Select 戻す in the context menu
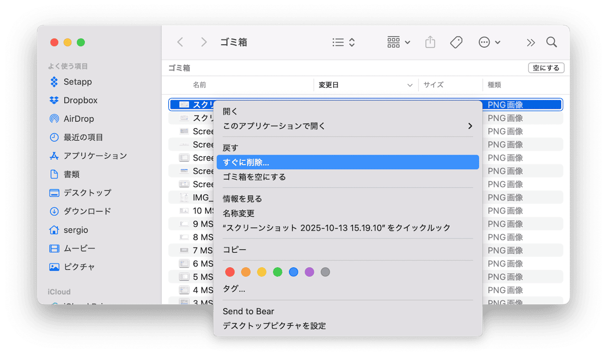Image resolution: width=607 pixels, height=354 pixels. coord(231,148)
